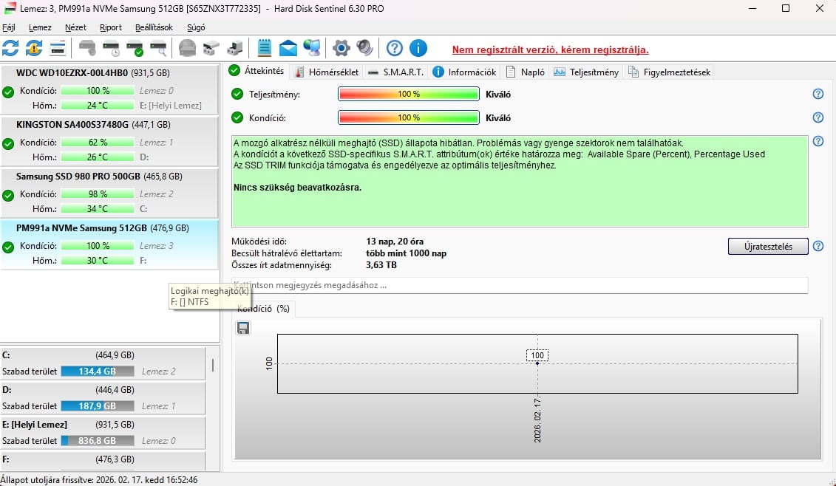This screenshot has width=836, height=486.
Task: Select the Kondíció (%) chart tab
Action: 263,309
